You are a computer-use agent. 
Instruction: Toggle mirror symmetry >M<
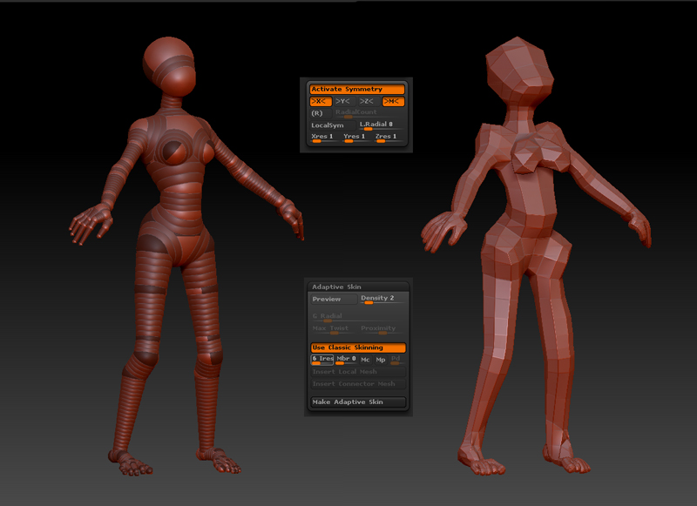[x=393, y=101]
